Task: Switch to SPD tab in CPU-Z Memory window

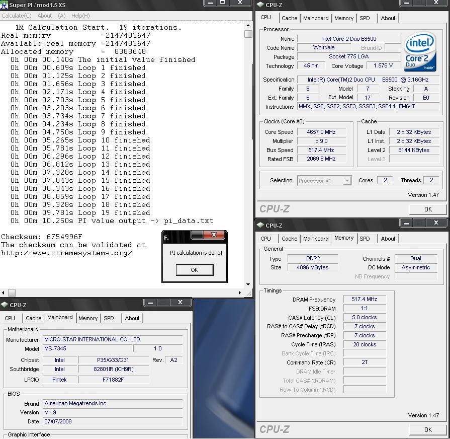Action: pos(365,239)
